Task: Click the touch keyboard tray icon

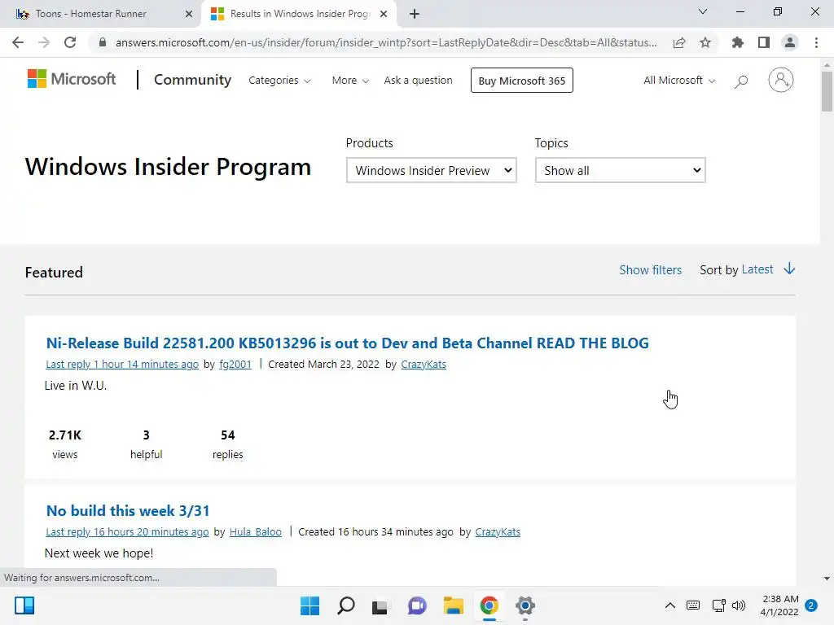Action: (693, 605)
